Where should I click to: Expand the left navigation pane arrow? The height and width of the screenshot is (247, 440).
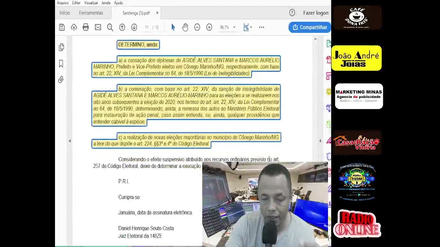click(x=70, y=141)
